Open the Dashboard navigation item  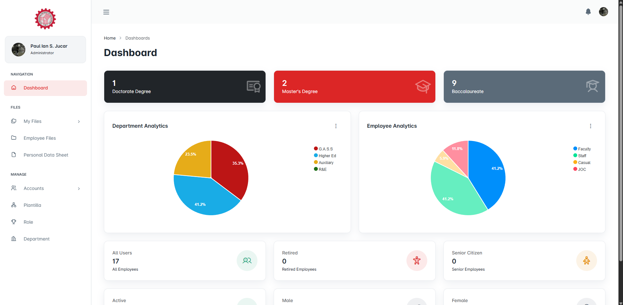click(45, 88)
